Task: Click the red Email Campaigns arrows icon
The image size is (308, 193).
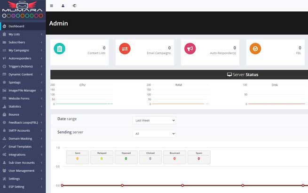Action: click(125, 48)
